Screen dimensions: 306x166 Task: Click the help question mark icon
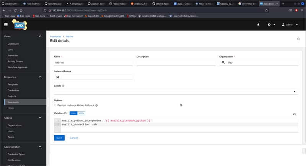(x=269, y=24)
